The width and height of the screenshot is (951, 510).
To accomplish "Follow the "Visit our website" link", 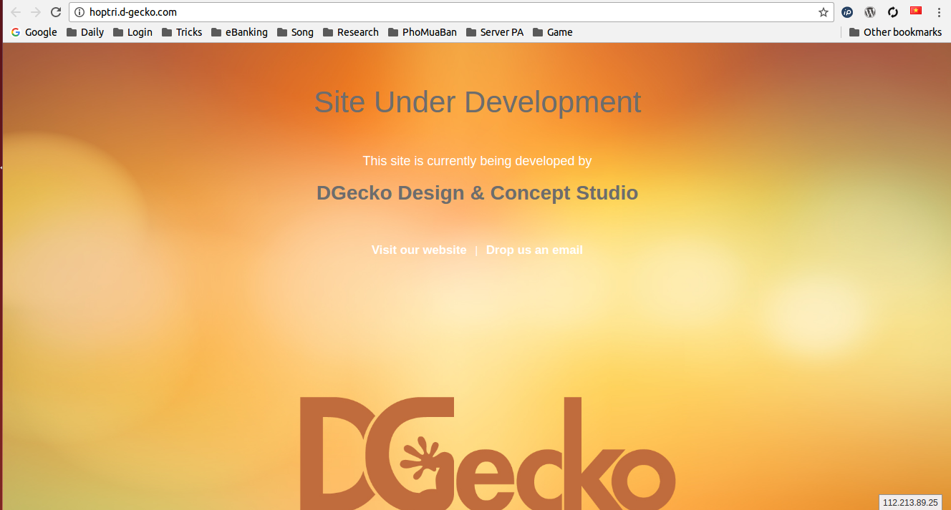I will pyautogui.click(x=419, y=250).
